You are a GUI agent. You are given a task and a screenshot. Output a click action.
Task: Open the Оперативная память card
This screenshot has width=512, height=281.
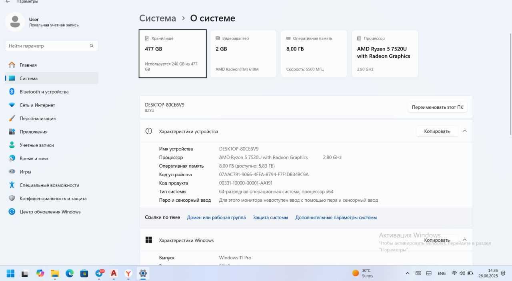[x=314, y=54]
